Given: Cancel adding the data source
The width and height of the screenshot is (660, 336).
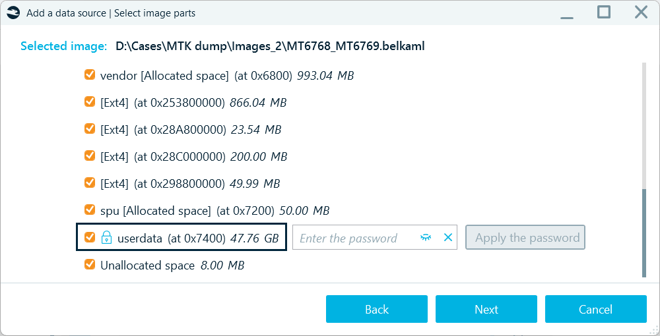Looking at the screenshot, I should point(595,309).
